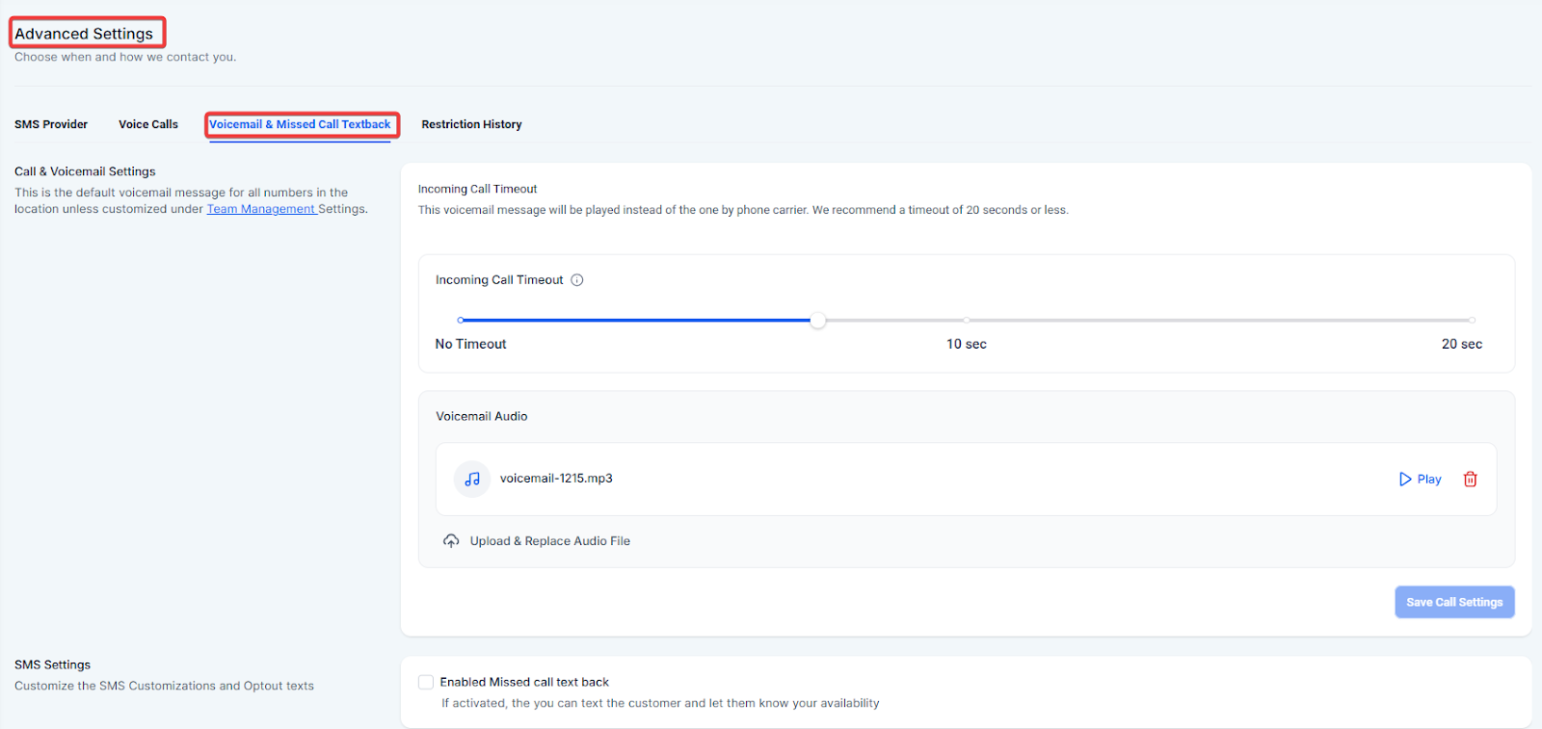Click the Incoming Call Timeout slider handle

click(817, 320)
